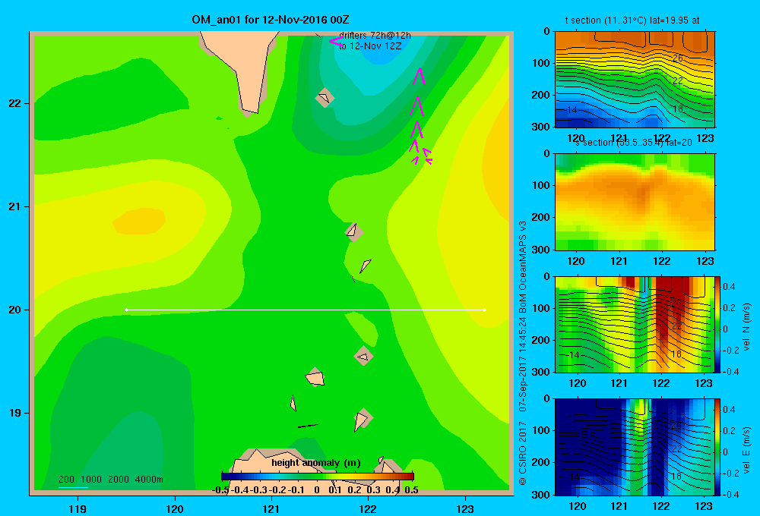The width and height of the screenshot is (760, 516).
Task: Click the 'height anomaly (m)' legend title
Action: coord(316,463)
